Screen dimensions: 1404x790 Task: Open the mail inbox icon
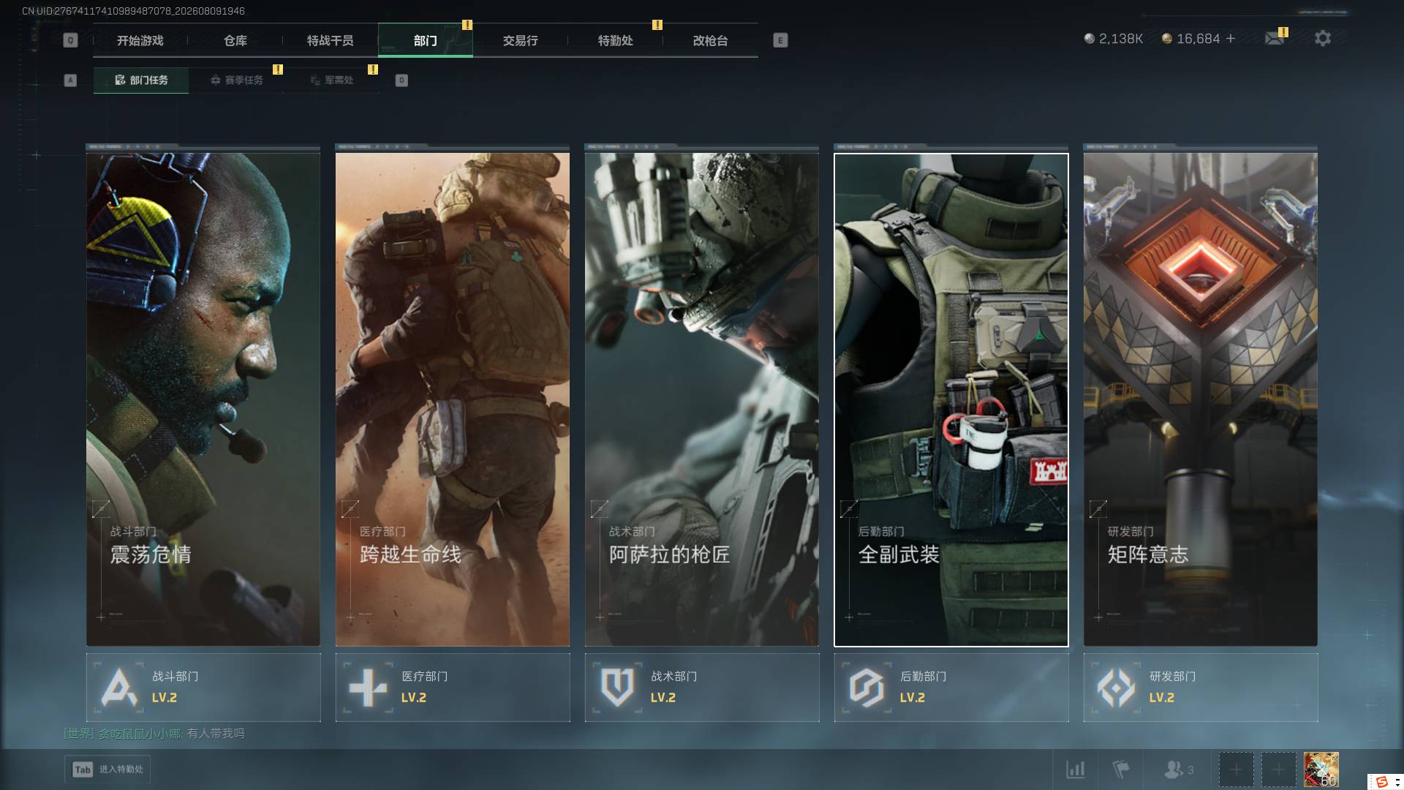pyautogui.click(x=1275, y=38)
